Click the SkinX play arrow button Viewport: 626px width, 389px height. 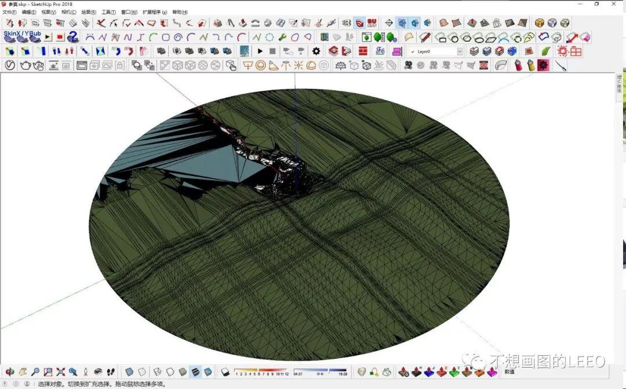[x=48, y=38]
